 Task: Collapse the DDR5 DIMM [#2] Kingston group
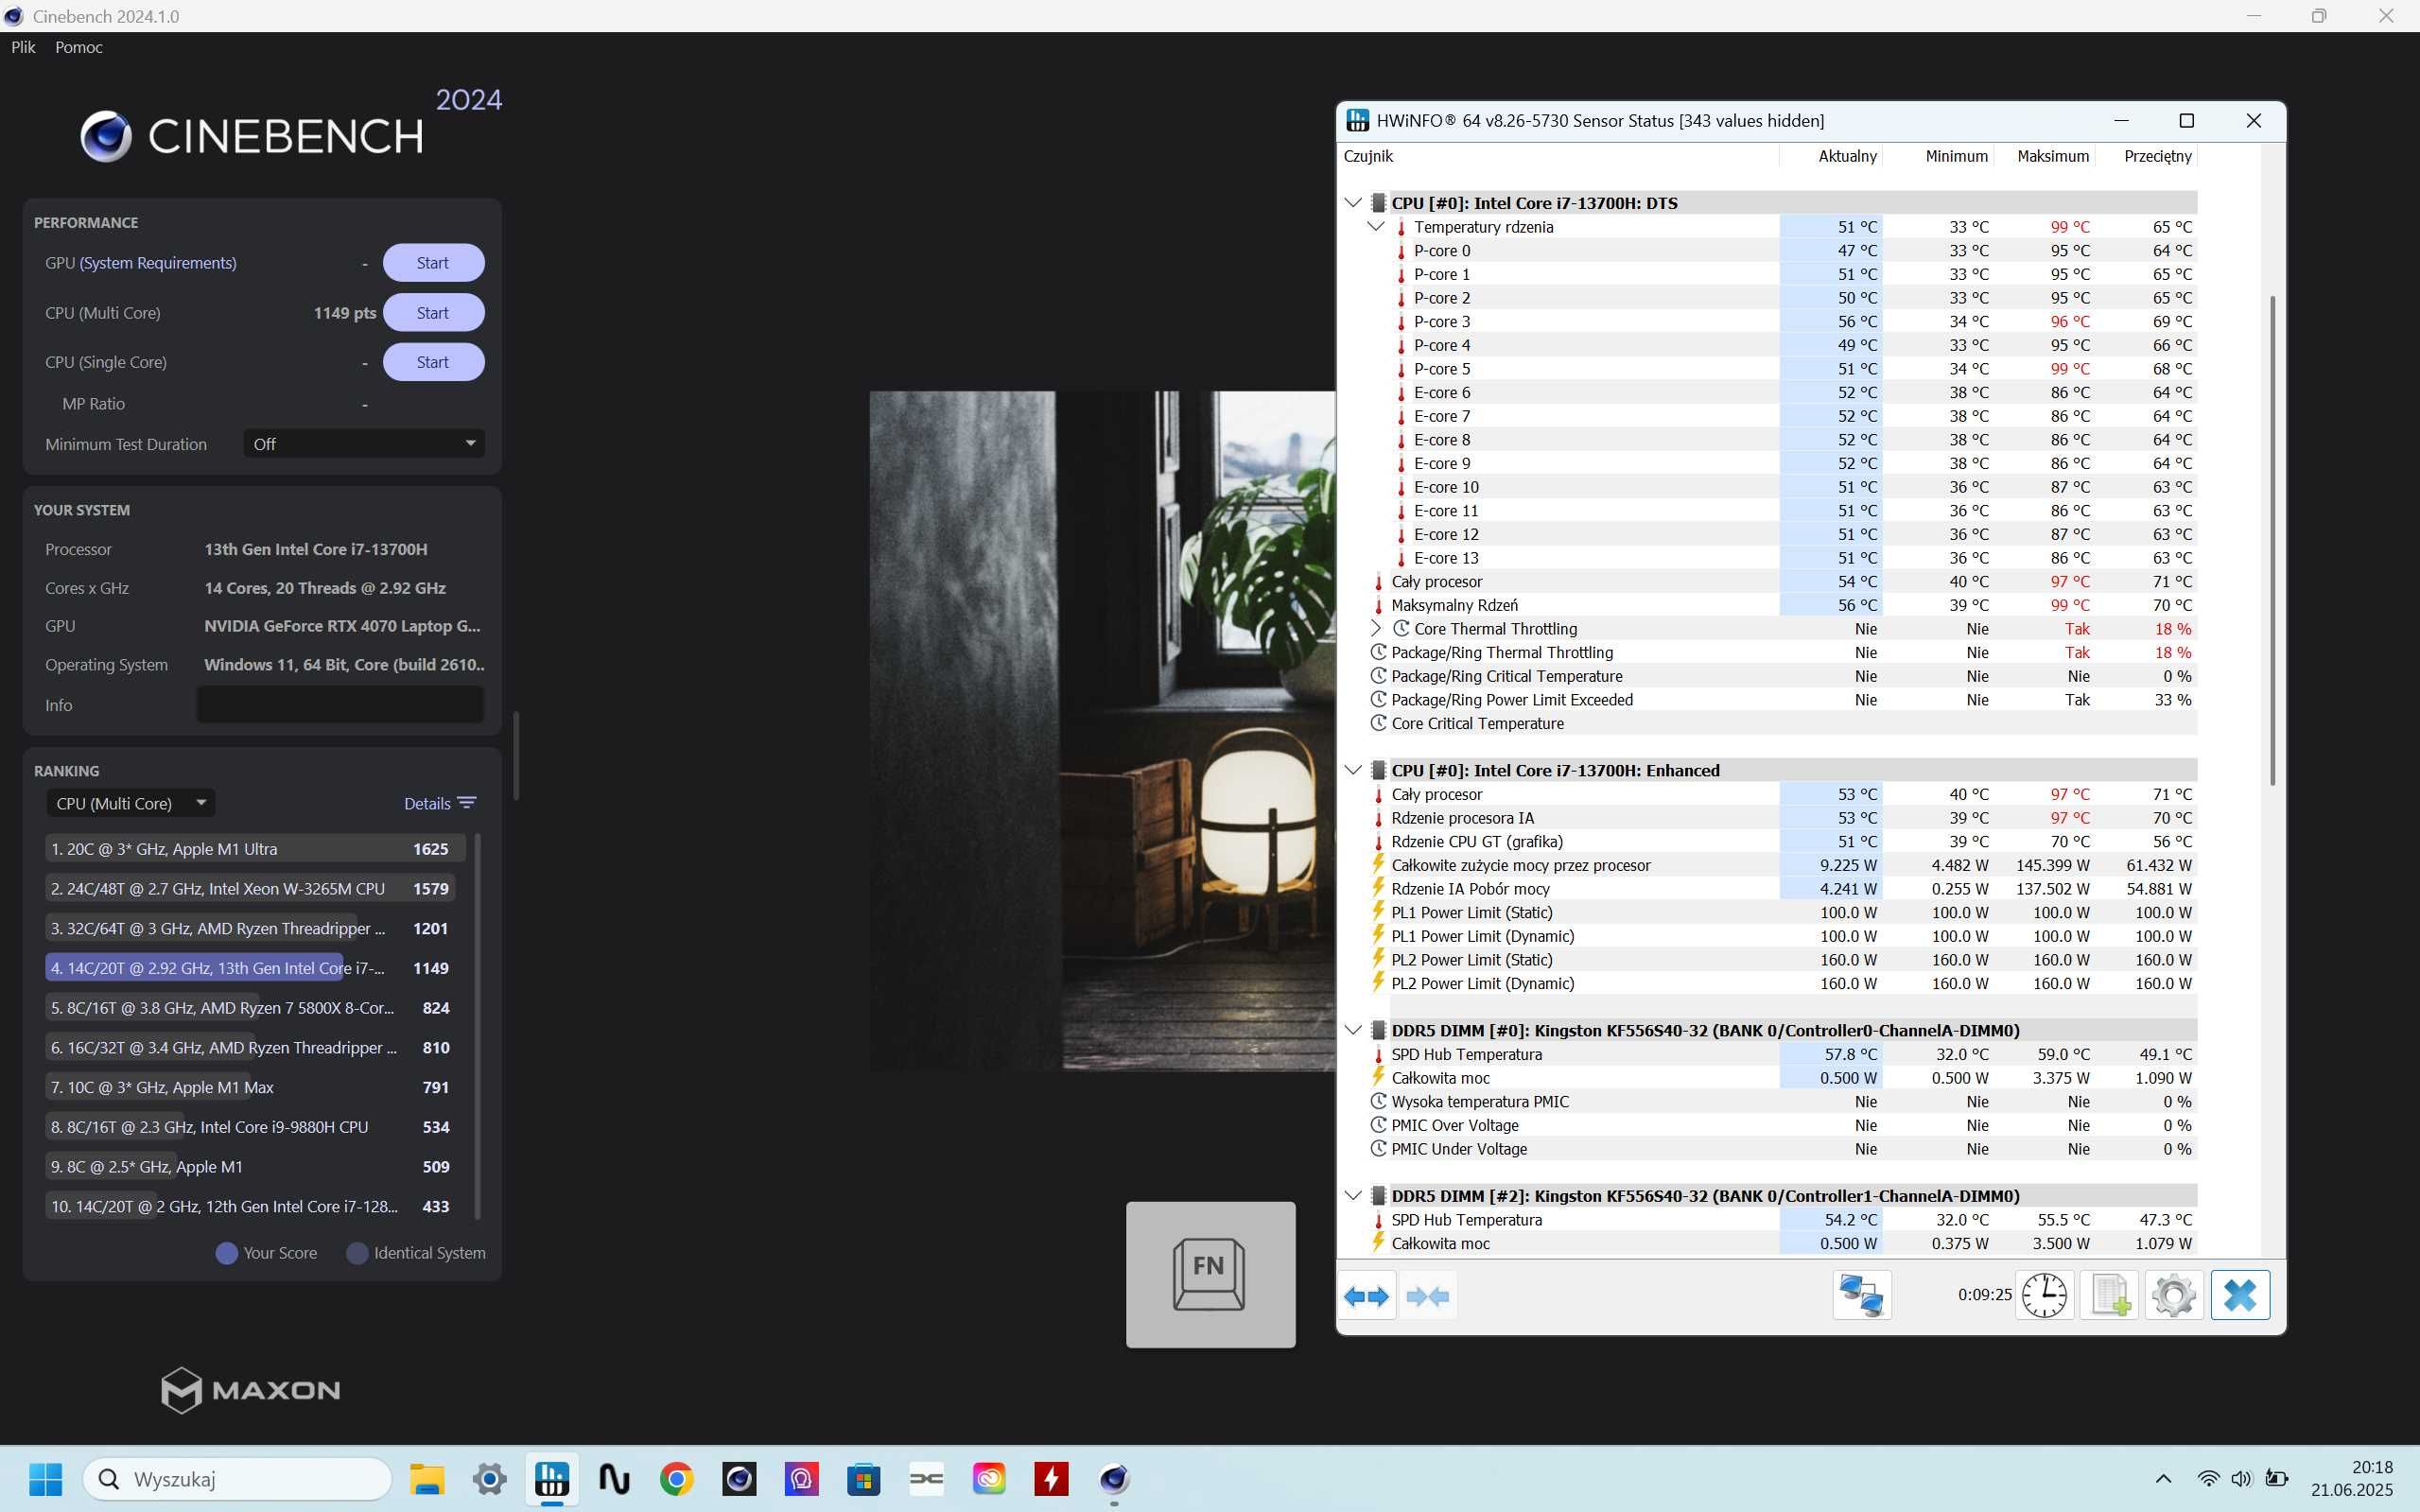[1353, 1196]
